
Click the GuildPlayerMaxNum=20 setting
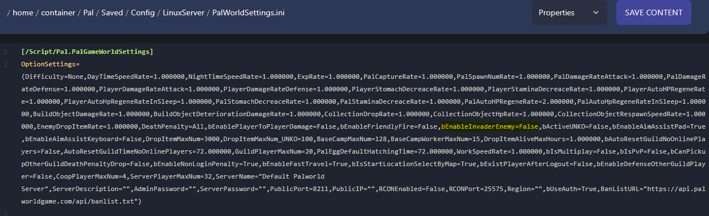pos(274,151)
